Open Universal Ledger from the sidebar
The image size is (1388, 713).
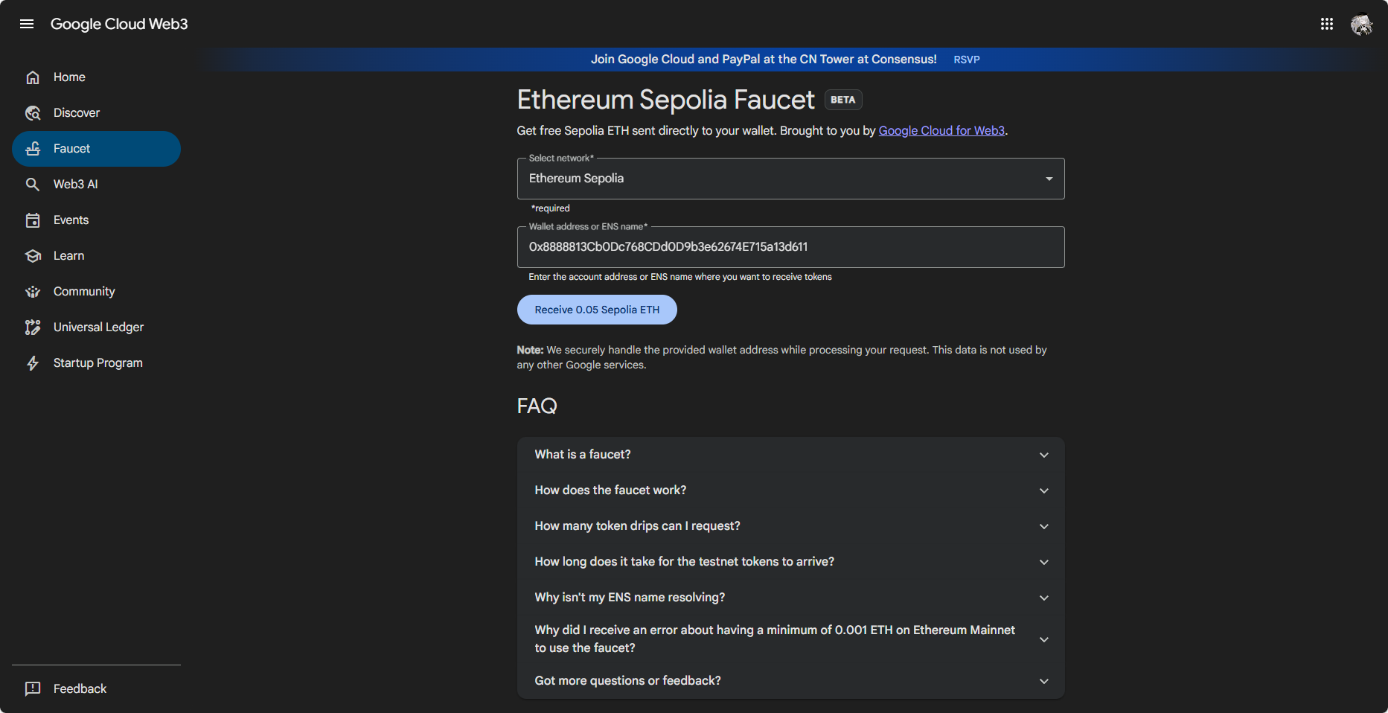coord(98,327)
